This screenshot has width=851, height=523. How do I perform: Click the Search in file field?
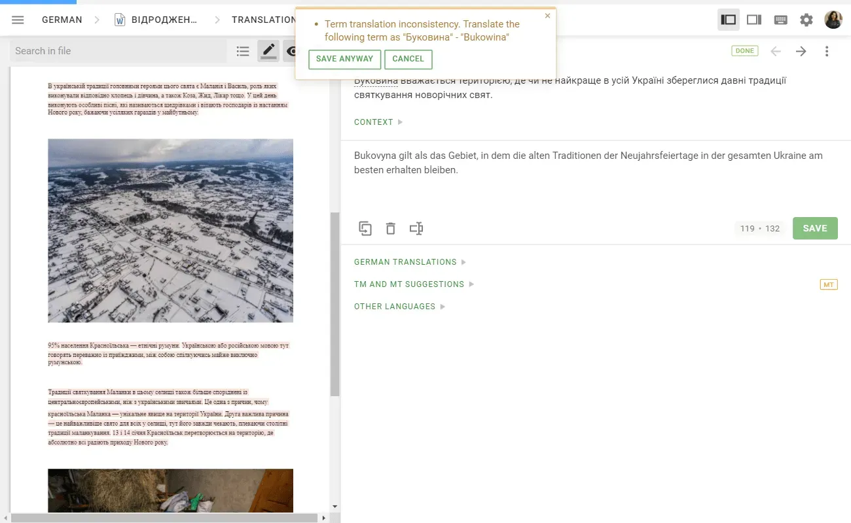pyautogui.click(x=118, y=51)
